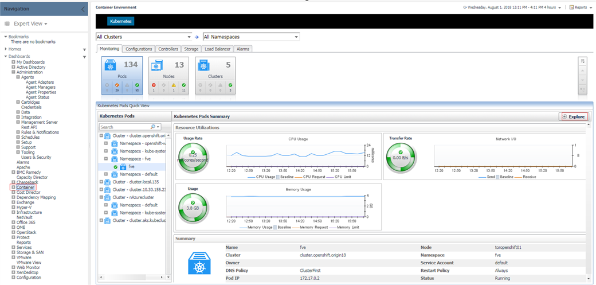Click the memory Usage gauge showing 3.8 GB
This screenshot has height=285, width=596.
tap(193, 208)
